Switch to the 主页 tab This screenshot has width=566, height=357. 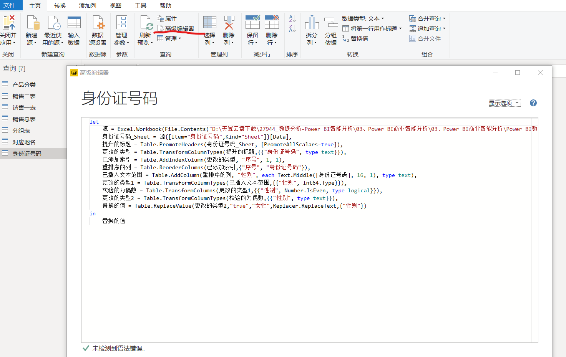pos(35,5)
